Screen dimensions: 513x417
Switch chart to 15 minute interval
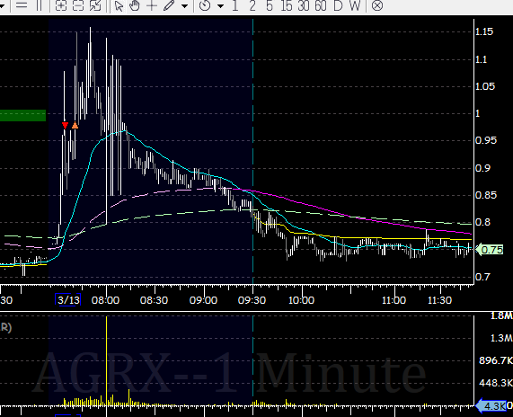[287, 6]
